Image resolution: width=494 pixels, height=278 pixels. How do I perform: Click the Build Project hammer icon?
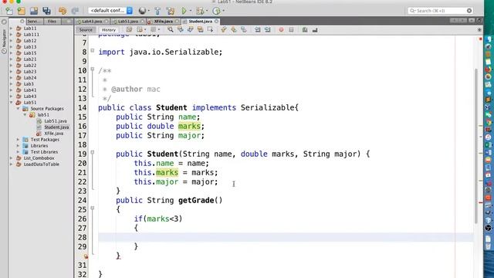tap(157, 11)
